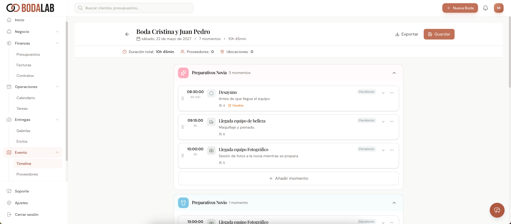Expand the Negocio sidebar menu
Screen dimensions: 511x224
coord(57,32)
